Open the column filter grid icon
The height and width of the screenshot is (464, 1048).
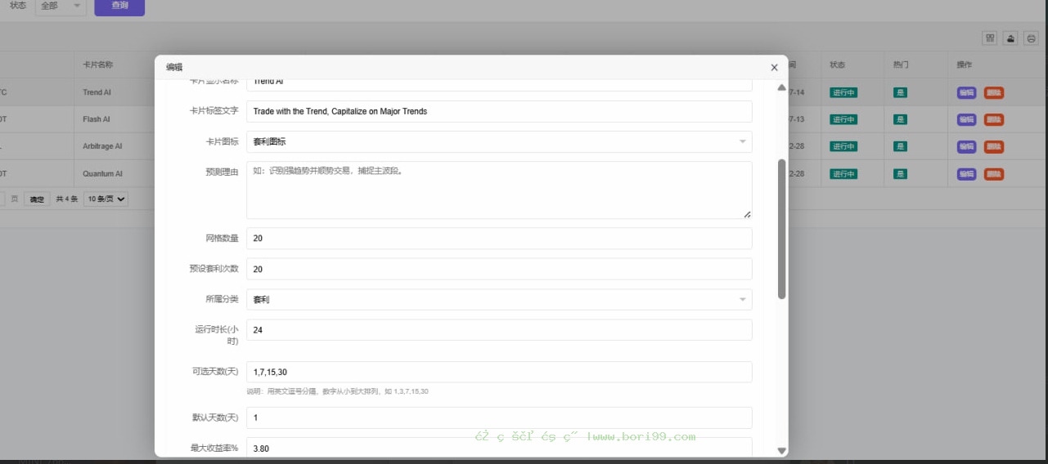coord(990,38)
